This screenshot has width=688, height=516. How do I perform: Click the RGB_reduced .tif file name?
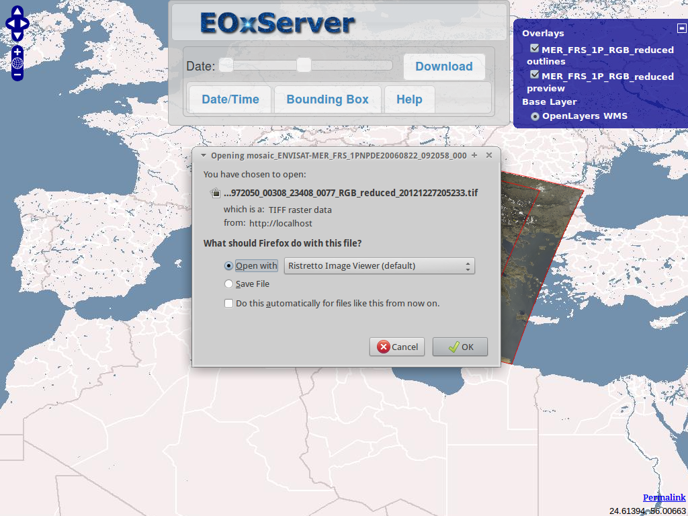click(x=351, y=193)
